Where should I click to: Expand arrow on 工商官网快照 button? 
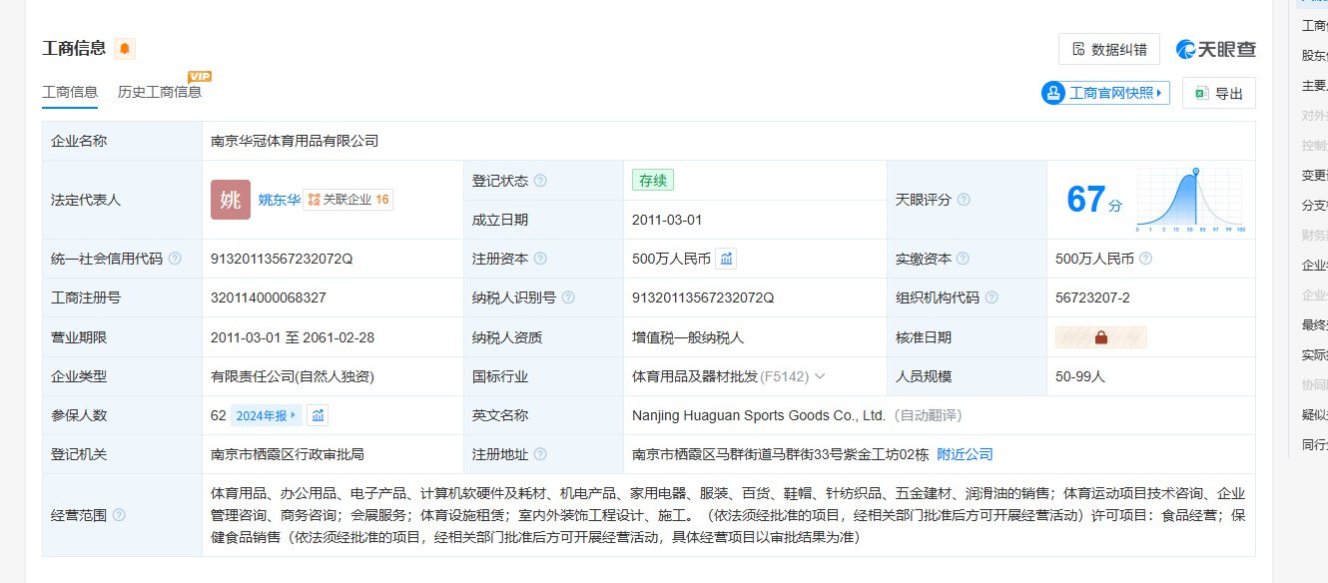pyautogui.click(x=1160, y=93)
